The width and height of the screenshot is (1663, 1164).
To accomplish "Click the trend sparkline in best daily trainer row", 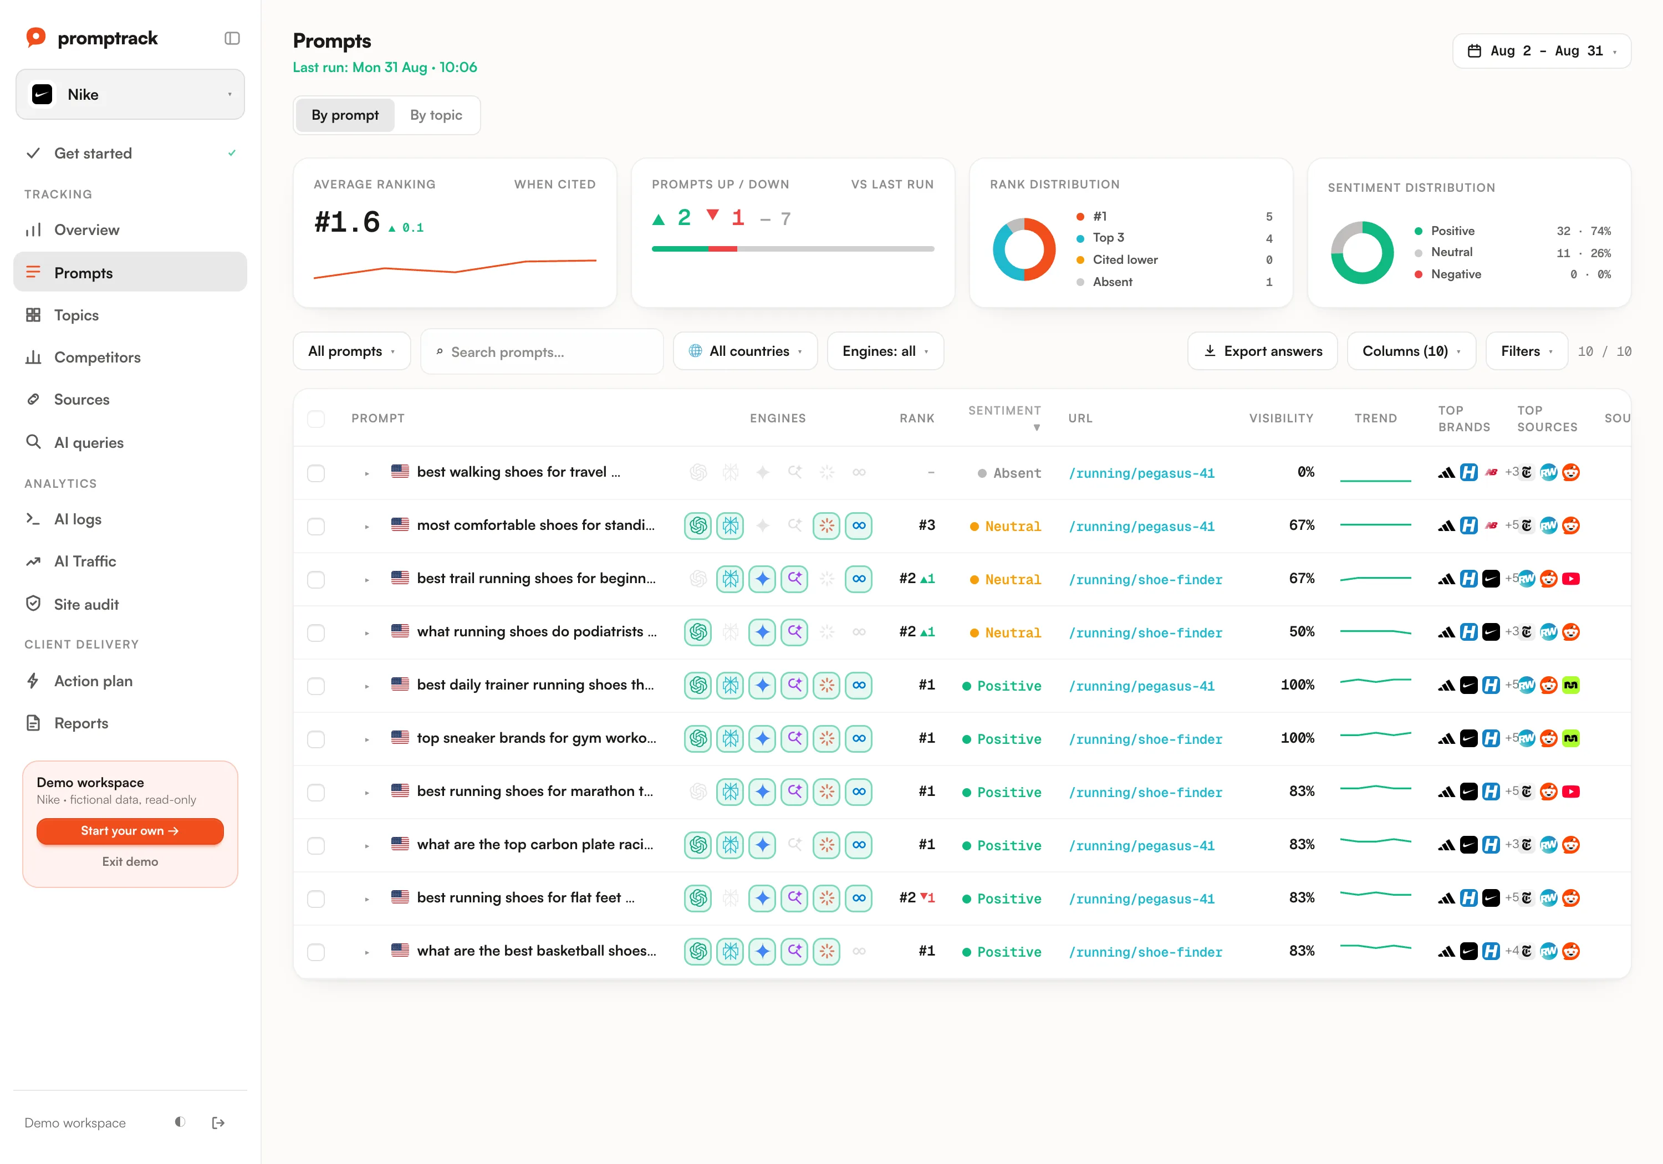I will (x=1375, y=682).
